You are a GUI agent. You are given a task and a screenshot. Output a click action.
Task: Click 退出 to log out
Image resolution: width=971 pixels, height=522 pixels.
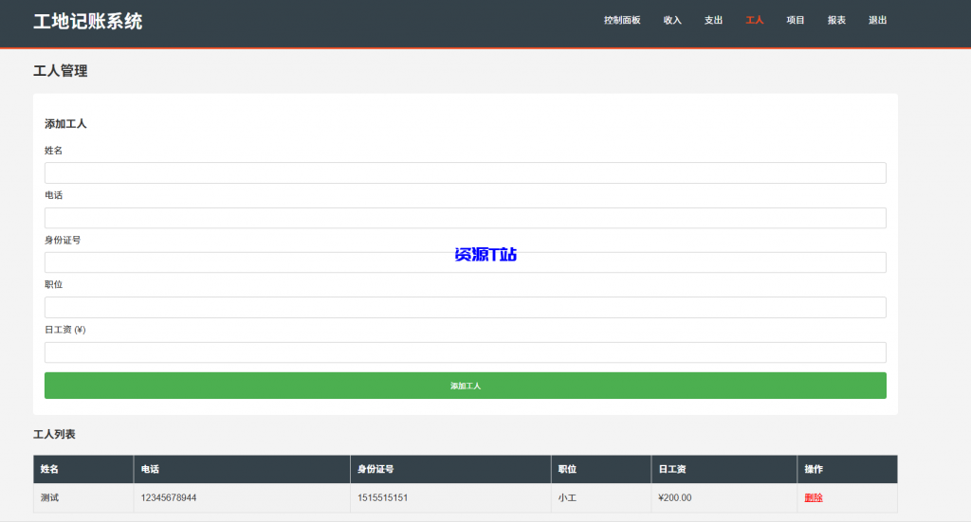pyautogui.click(x=877, y=20)
